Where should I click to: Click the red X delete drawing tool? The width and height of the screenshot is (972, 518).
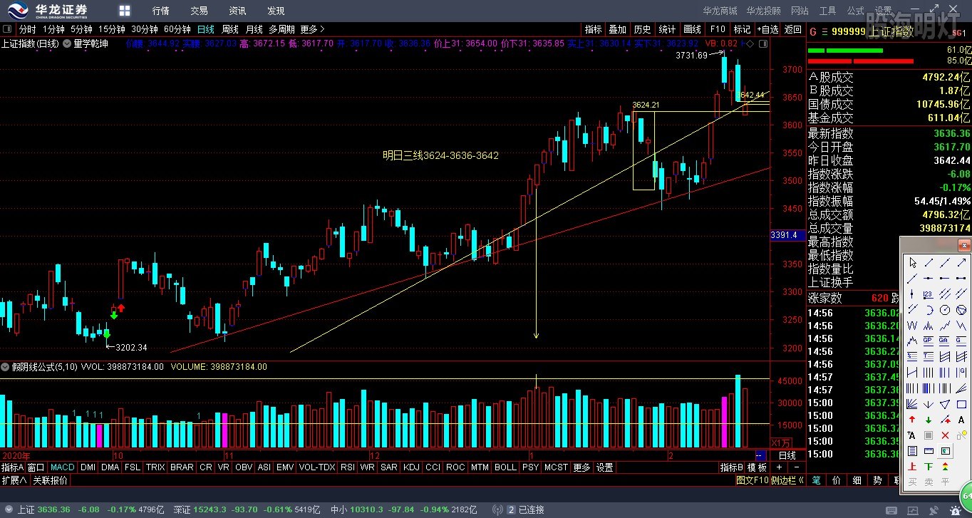(x=944, y=435)
